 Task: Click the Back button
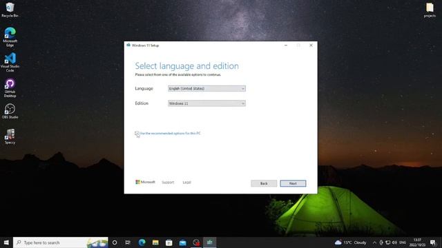pyautogui.click(x=264, y=183)
